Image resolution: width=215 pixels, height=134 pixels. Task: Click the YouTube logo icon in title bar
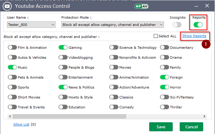point(7,6)
